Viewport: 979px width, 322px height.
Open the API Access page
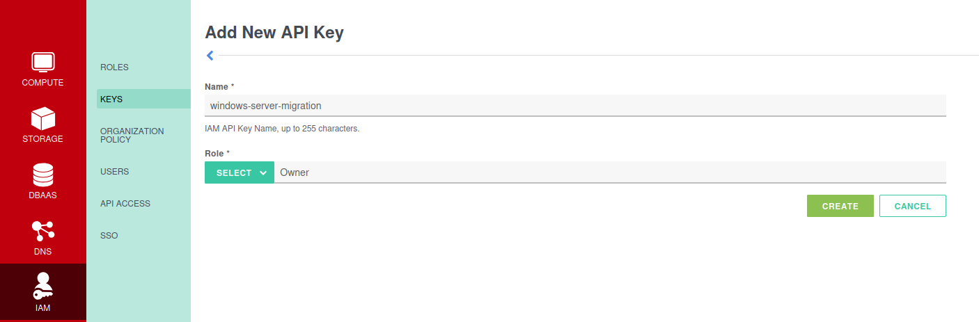[x=125, y=204]
